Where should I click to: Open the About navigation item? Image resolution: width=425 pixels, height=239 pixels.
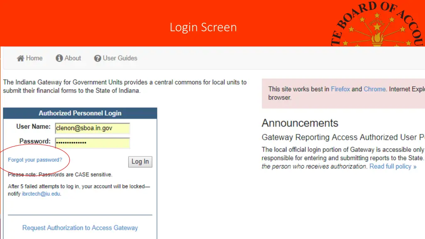(71, 58)
